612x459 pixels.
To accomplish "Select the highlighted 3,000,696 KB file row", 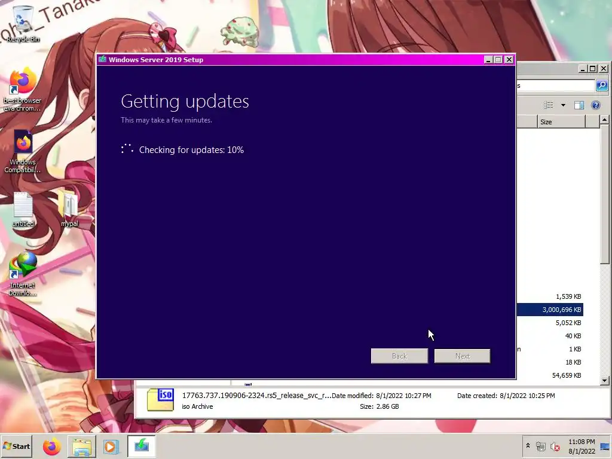I will (550, 310).
